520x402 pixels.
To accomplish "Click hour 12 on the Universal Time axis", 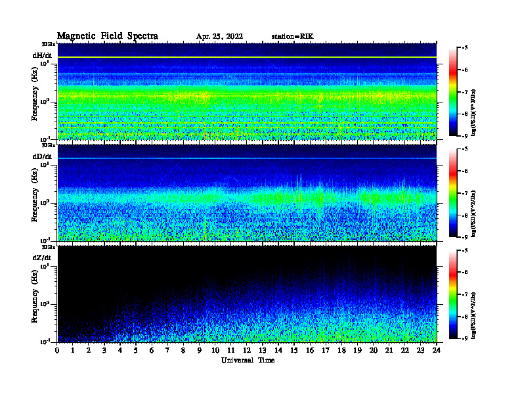I will 247,350.
